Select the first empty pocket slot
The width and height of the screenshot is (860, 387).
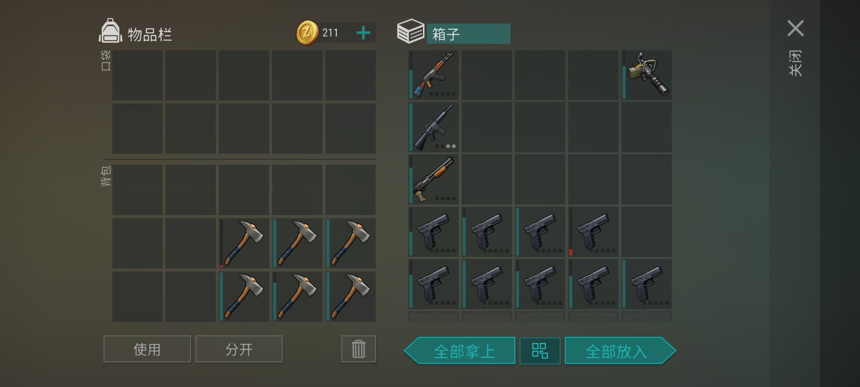(137, 75)
